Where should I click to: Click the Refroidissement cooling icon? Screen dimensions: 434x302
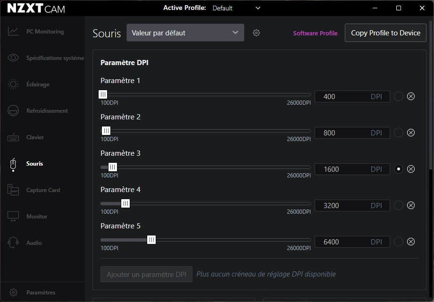13,111
